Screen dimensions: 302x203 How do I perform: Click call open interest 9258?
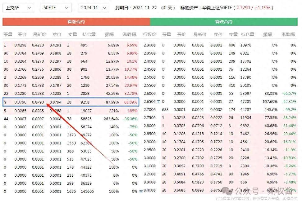pyautogui.click(x=85, y=102)
